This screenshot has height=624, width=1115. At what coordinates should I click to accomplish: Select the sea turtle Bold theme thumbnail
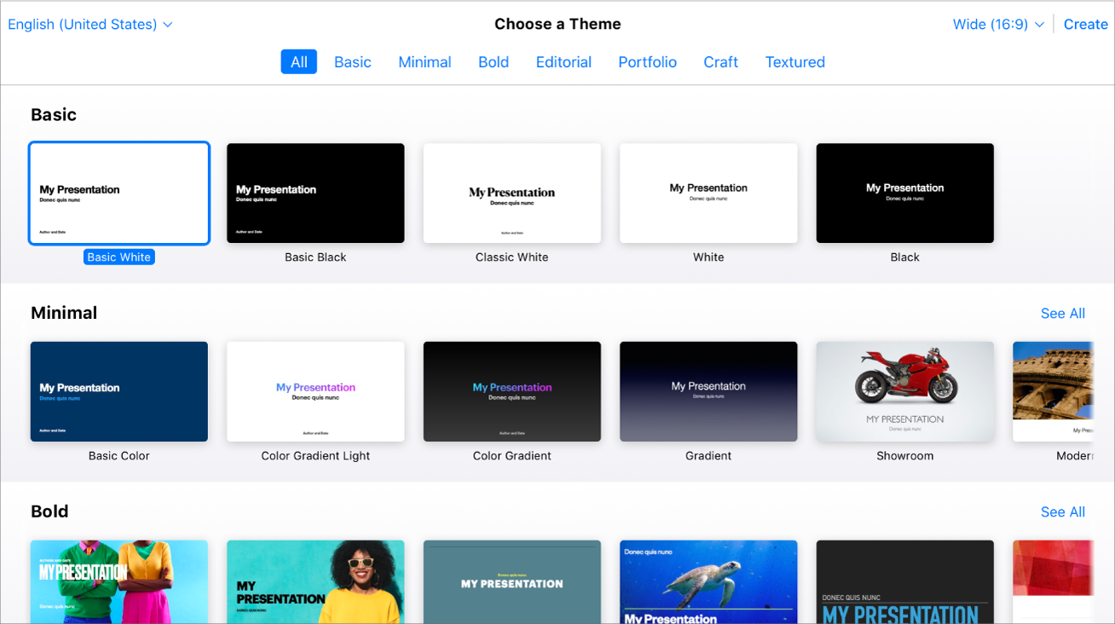pyautogui.click(x=708, y=581)
